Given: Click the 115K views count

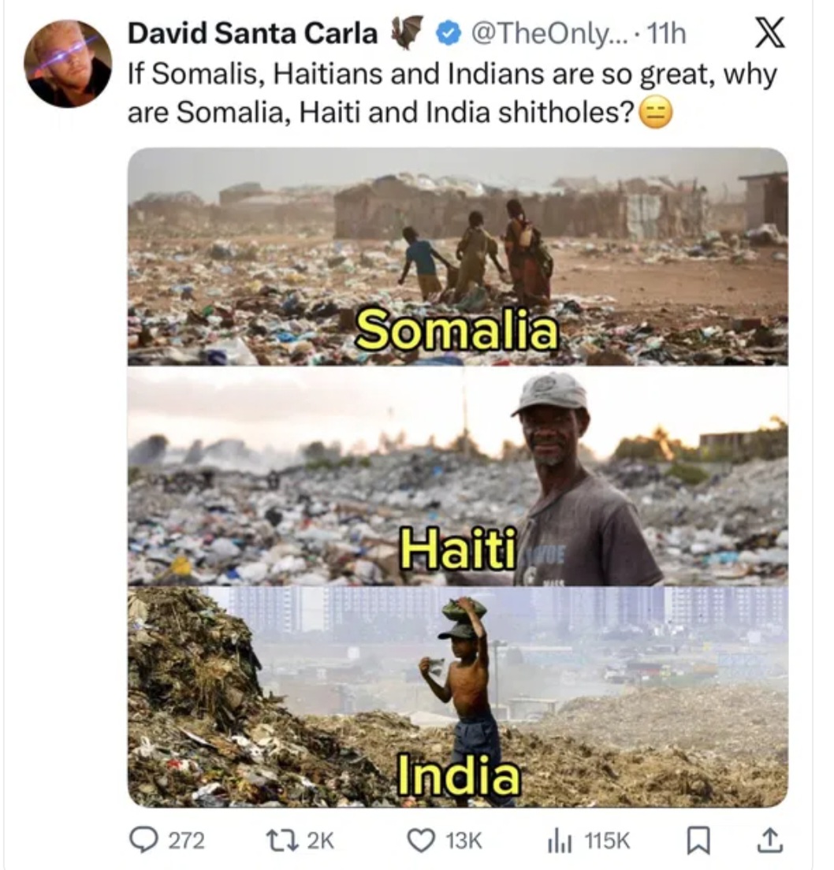Looking at the screenshot, I should pos(606,841).
